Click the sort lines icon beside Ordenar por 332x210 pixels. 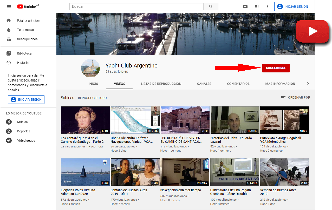[x=283, y=98]
